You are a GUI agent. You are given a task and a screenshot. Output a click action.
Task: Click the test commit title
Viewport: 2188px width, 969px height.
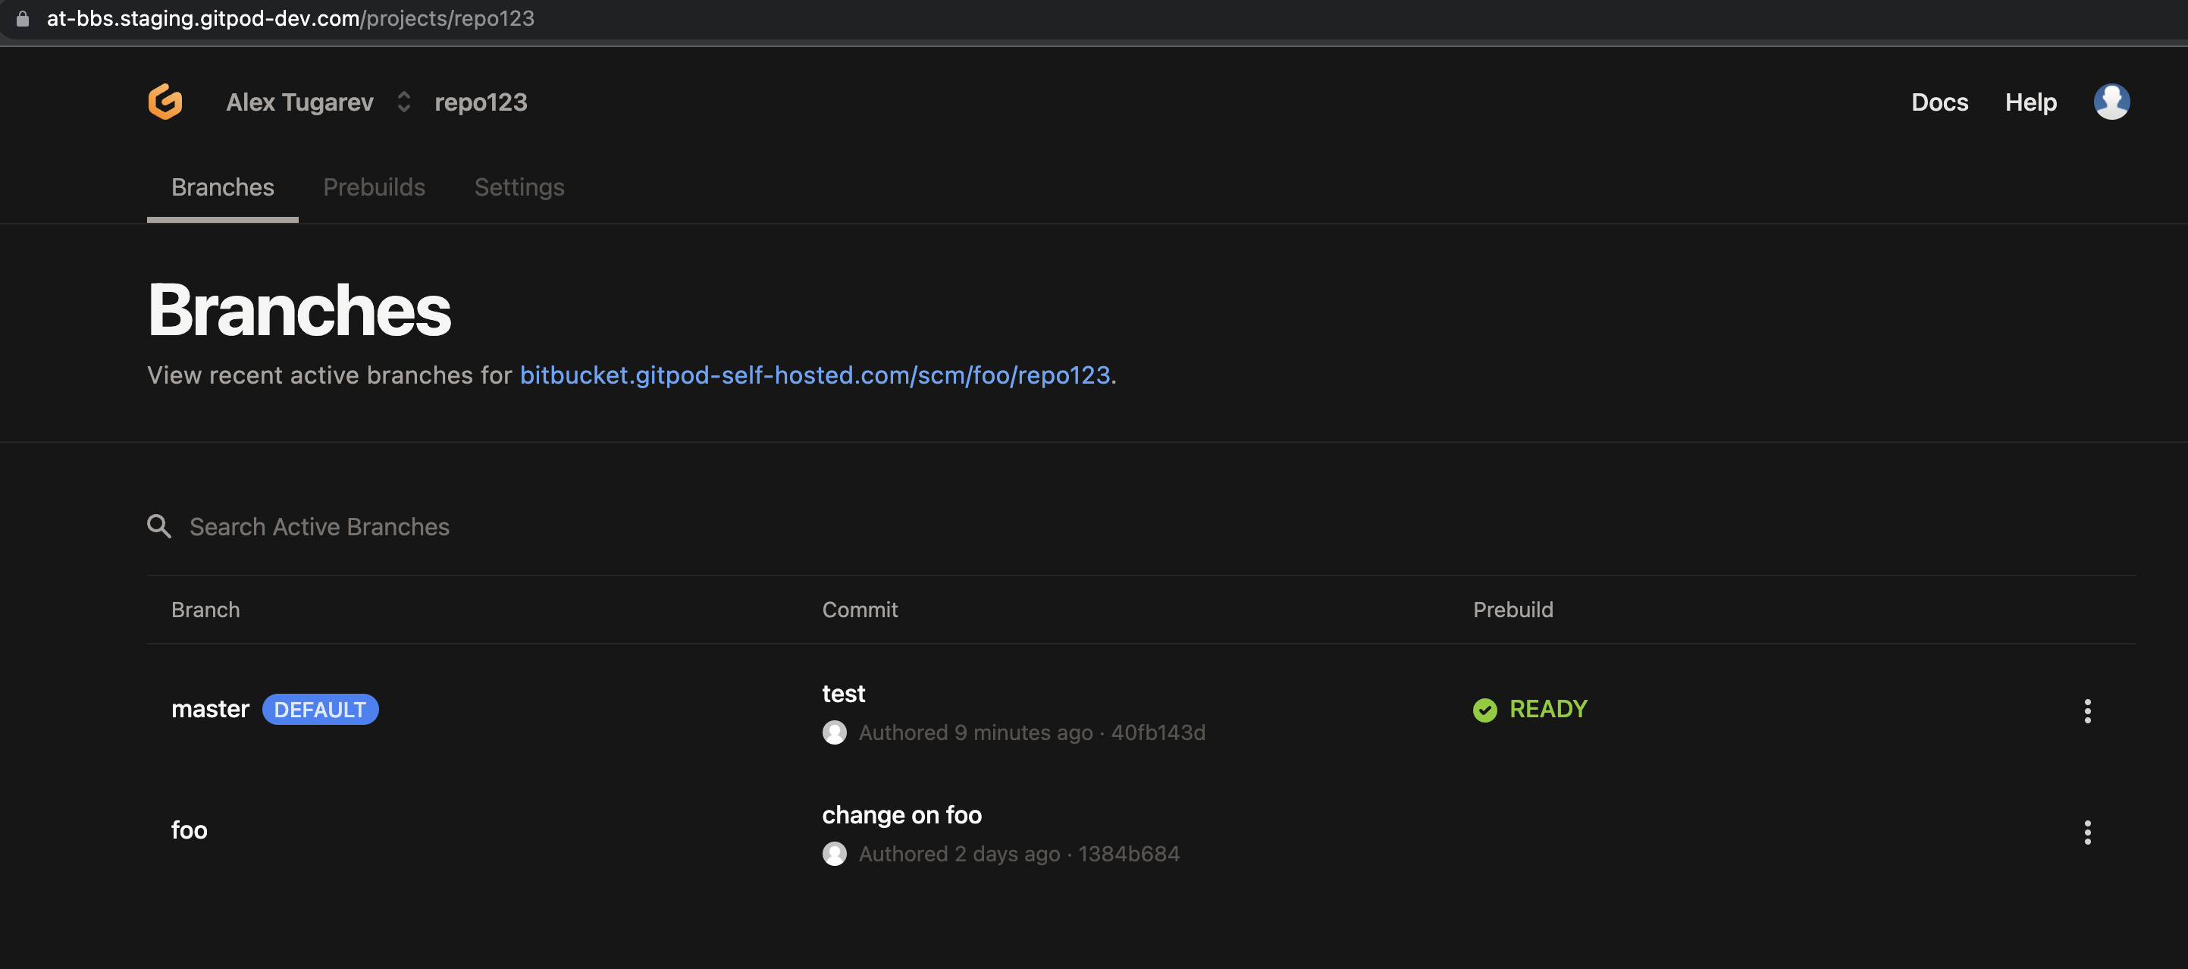point(843,694)
